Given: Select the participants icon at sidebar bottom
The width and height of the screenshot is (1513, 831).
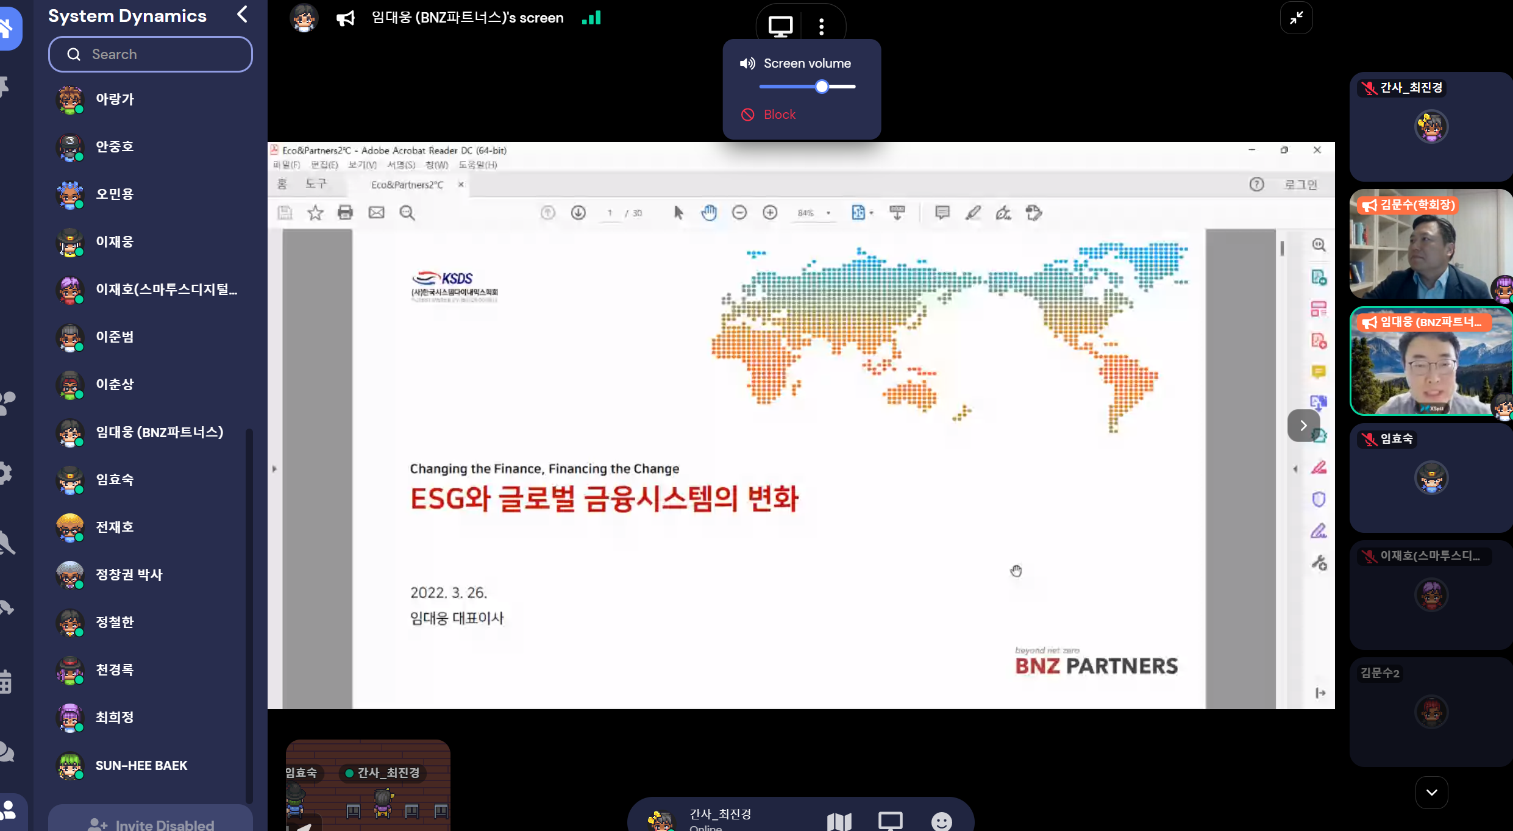Looking at the screenshot, I should [9, 811].
